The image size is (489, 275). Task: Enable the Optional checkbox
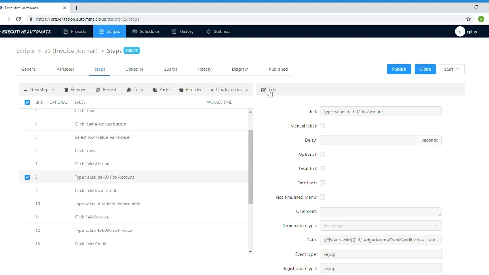click(x=322, y=154)
